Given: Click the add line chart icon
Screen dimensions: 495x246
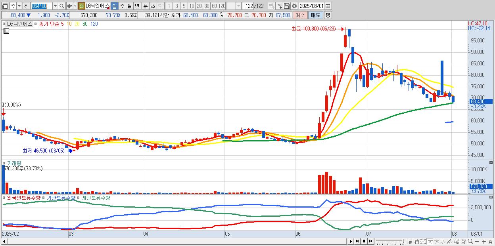Looking at the screenshot, I should (x=279, y=6).
